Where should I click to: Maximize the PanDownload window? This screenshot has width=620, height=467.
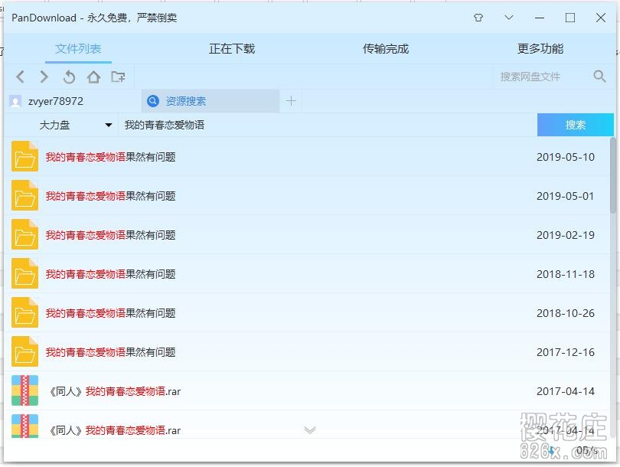coord(569,18)
